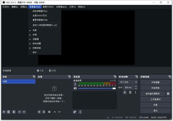Screen dimensions: 173x121
Task: Move source up arrow in Sources dock
Action: click(x=55, y=112)
